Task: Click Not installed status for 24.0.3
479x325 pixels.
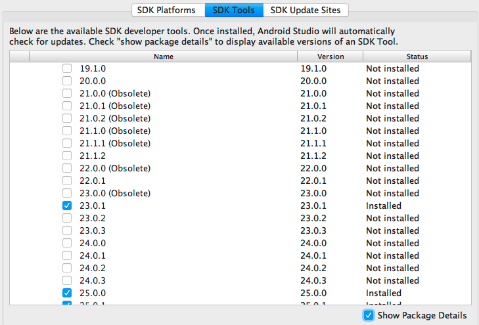Action: (x=392, y=281)
